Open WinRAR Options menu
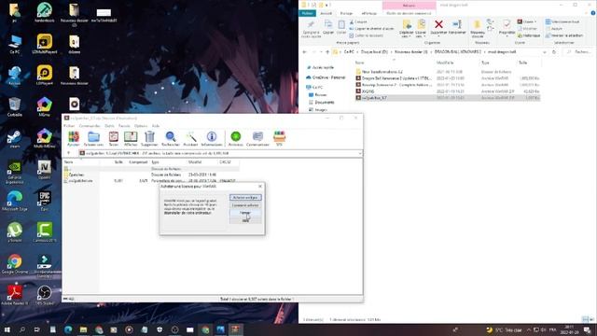 point(141,126)
